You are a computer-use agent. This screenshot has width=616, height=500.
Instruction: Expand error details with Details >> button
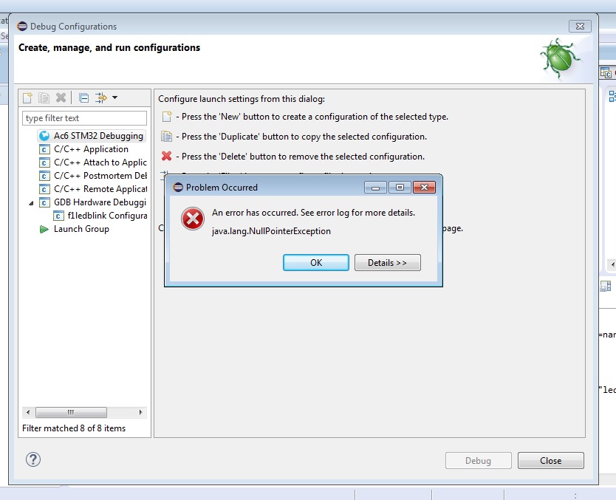[387, 263]
